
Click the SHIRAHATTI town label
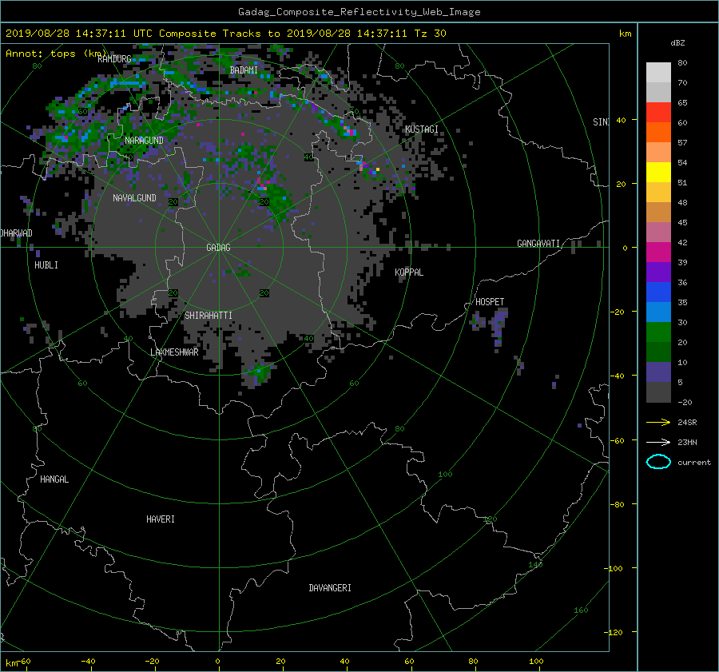tap(209, 316)
